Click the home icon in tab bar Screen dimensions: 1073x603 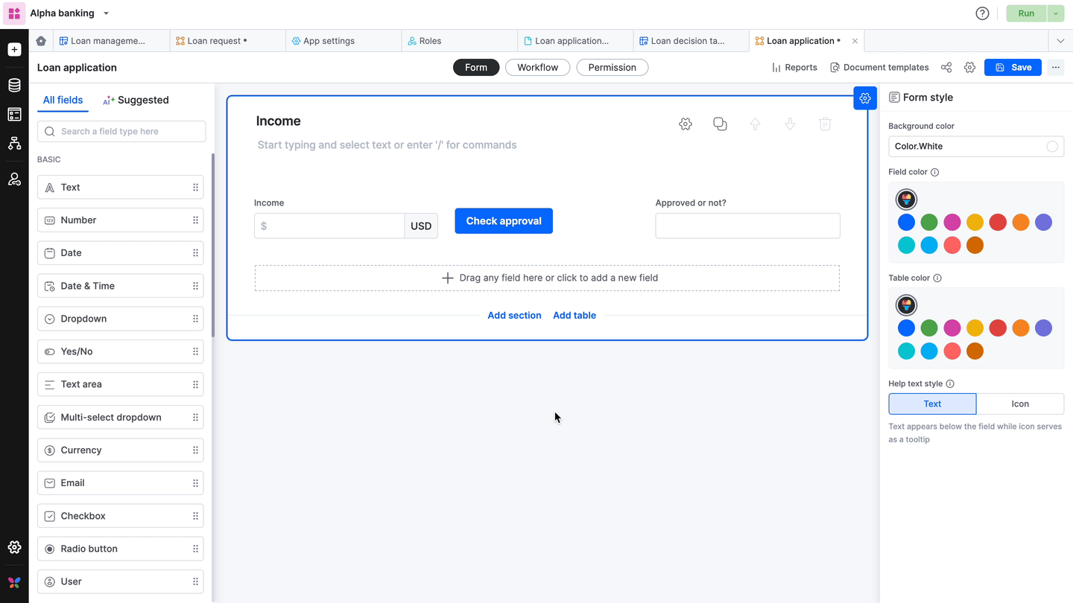(41, 41)
